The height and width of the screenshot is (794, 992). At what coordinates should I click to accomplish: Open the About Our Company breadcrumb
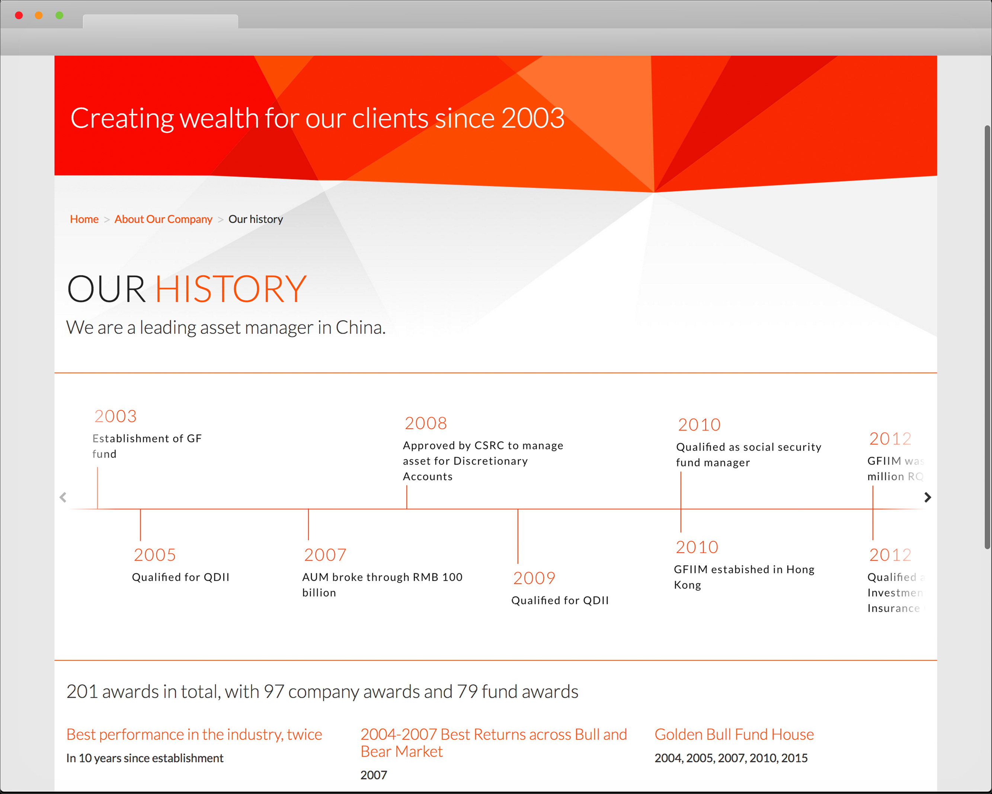pos(163,219)
